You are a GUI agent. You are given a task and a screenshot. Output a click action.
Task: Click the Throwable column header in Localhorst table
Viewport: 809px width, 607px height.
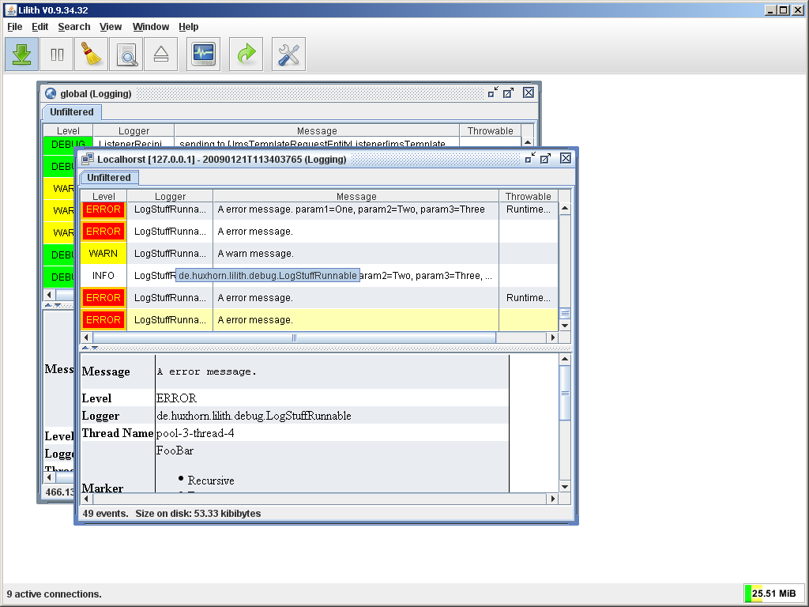(x=528, y=196)
